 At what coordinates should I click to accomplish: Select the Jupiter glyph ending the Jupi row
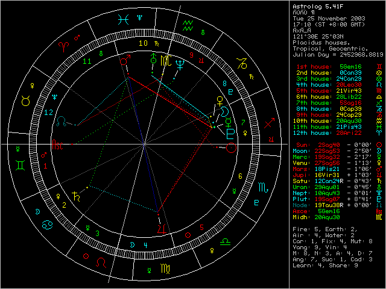[x=379, y=175]
